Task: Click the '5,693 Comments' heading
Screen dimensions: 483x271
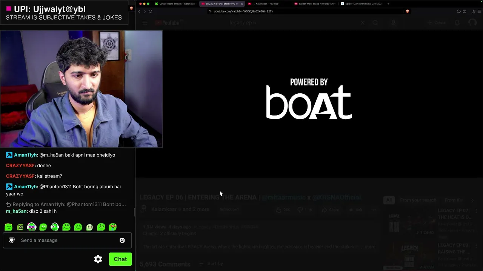Action: [x=165, y=264]
